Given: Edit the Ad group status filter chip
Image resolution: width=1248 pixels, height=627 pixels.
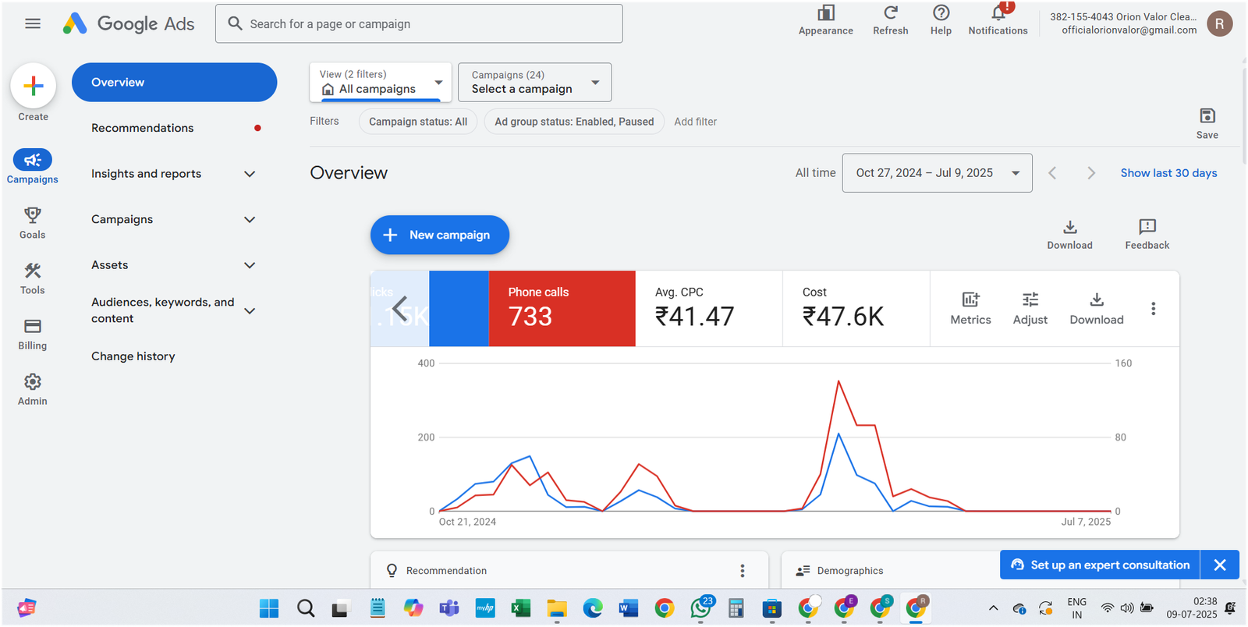Looking at the screenshot, I should tap(574, 122).
